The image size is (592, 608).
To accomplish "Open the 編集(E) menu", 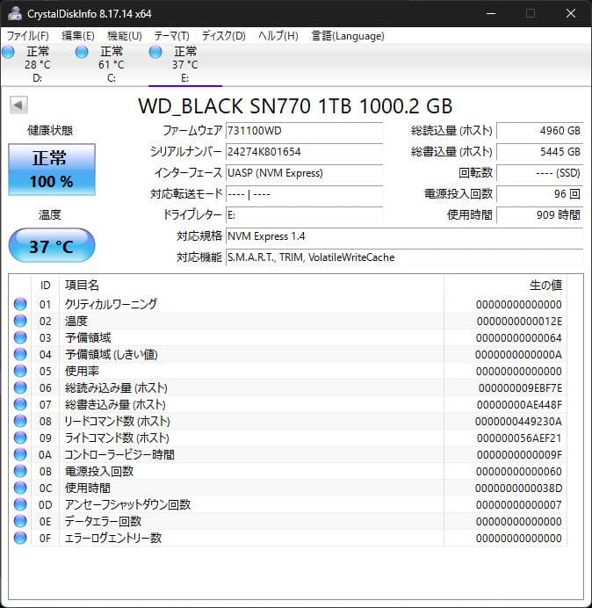I will tap(78, 36).
